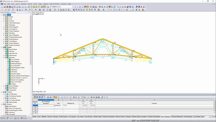The width and height of the screenshot is (216, 122).
Task: Open the Help menu
Action: [x=70, y=4]
